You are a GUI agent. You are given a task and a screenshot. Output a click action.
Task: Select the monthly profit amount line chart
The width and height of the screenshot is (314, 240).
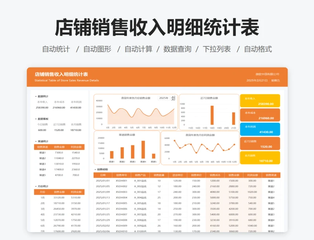(200, 148)
